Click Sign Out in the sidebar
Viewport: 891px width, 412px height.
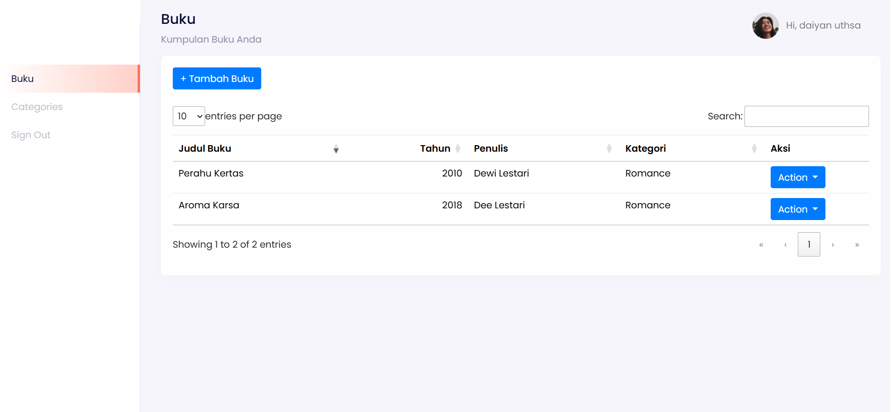31,135
